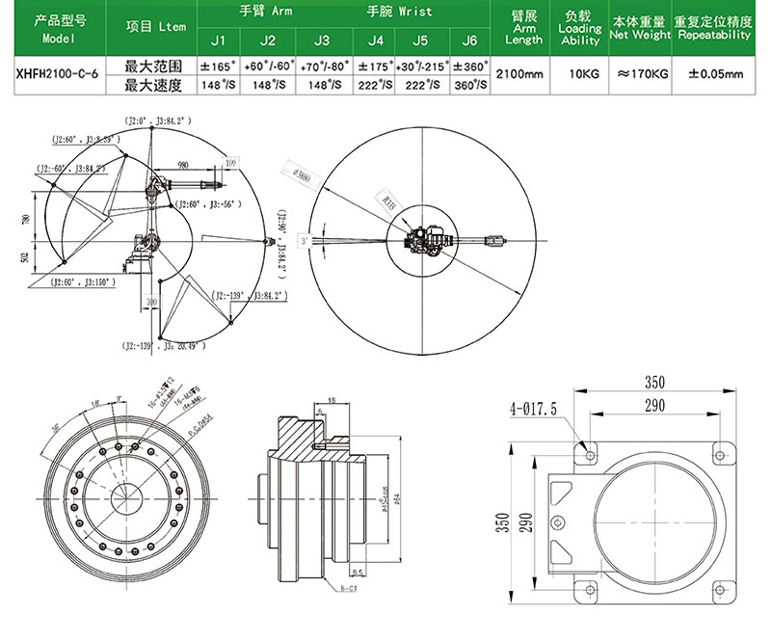Click the 最大速度 row label
This screenshot has width=771, height=641.
(151, 85)
